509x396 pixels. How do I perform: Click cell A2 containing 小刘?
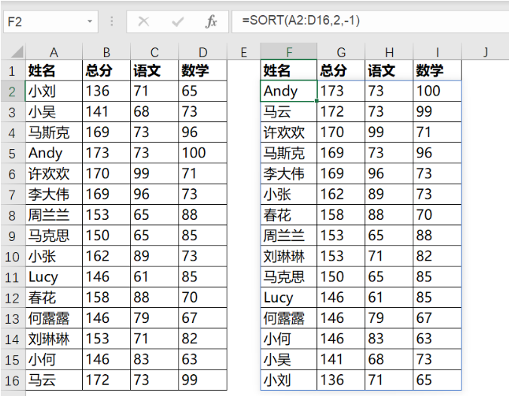[x=54, y=91]
